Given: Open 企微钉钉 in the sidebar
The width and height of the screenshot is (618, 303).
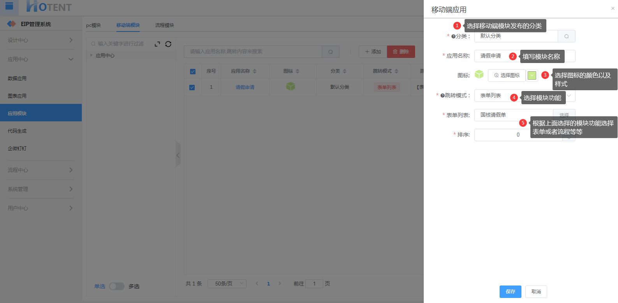Looking at the screenshot, I should (41, 148).
